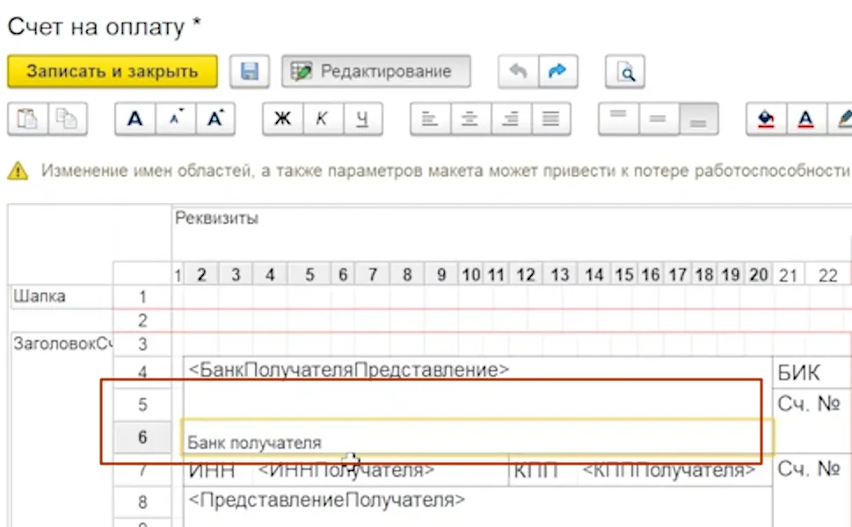
Task: Select column header 21
Action: point(788,275)
